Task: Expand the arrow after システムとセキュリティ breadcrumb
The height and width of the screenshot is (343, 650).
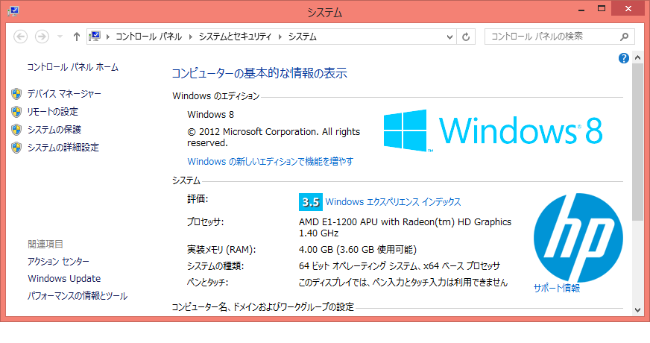Action: tap(280, 37)
